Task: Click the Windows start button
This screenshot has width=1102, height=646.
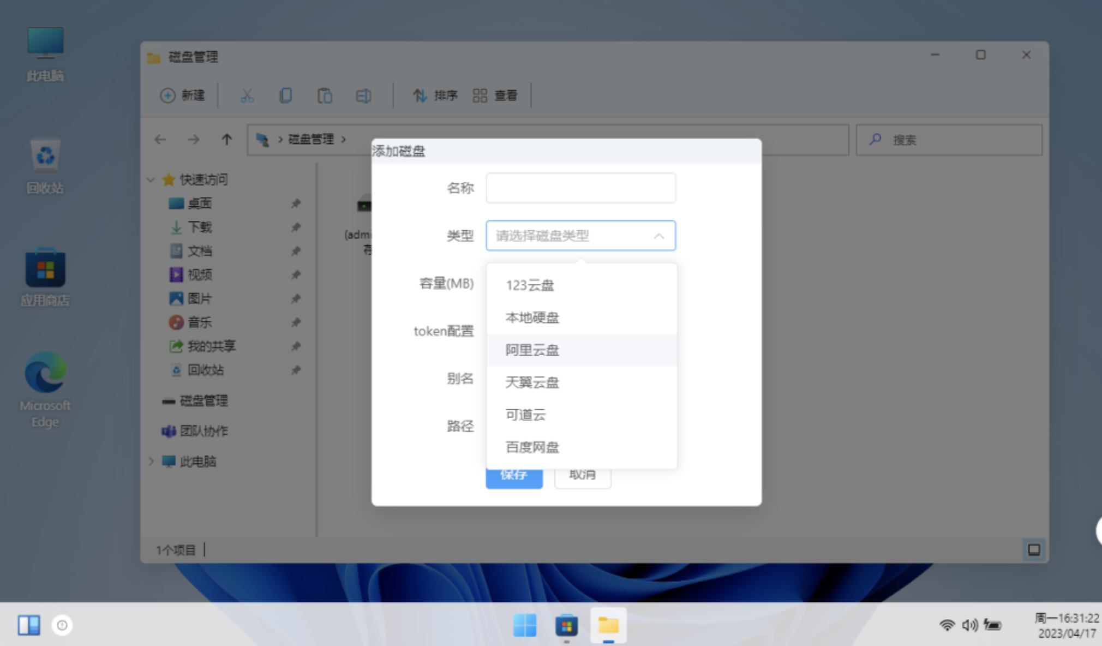Action: click(x=525, y=625)
